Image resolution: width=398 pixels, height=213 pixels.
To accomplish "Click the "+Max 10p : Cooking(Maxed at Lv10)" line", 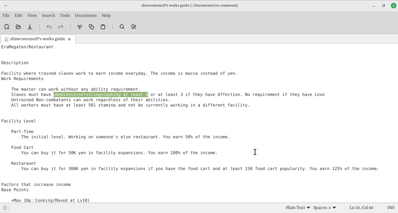I will tap(50, 200).
